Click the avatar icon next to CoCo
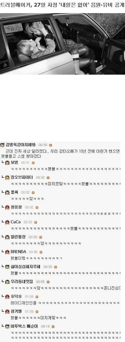Image resolution: width=125 pixels, height=342 pixels. (x=7, y=222)
